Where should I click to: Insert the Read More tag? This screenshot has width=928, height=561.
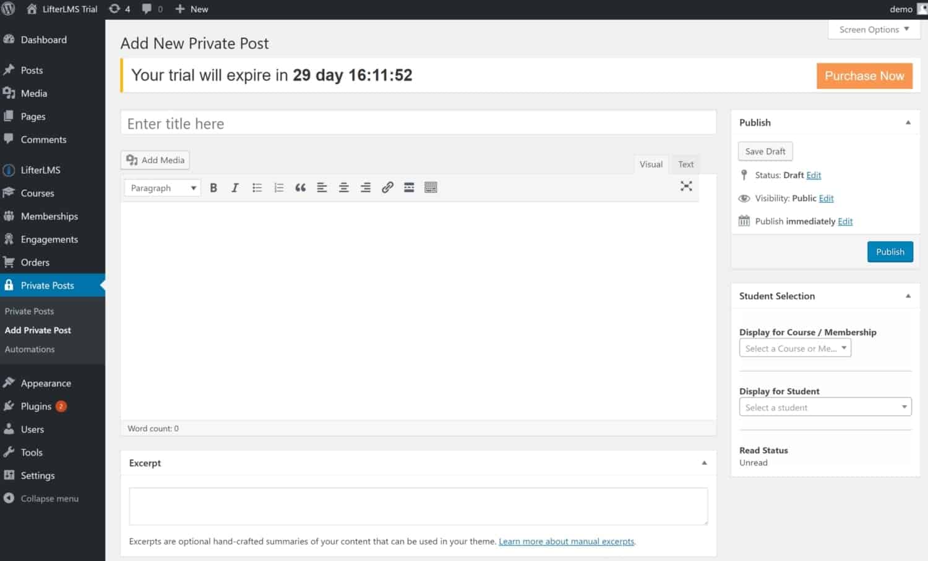click(409, 188)
